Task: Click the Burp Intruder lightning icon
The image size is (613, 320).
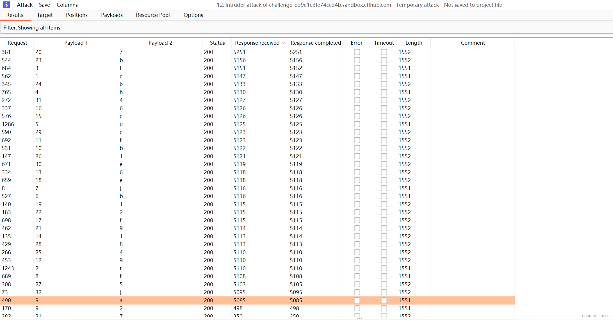Action: (6, 5)
